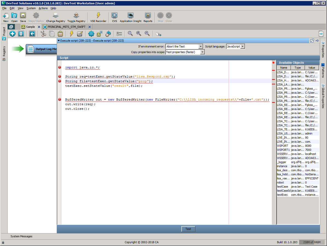Select the _logger object row
Screen dimensions: 327x246
point(298,162)
